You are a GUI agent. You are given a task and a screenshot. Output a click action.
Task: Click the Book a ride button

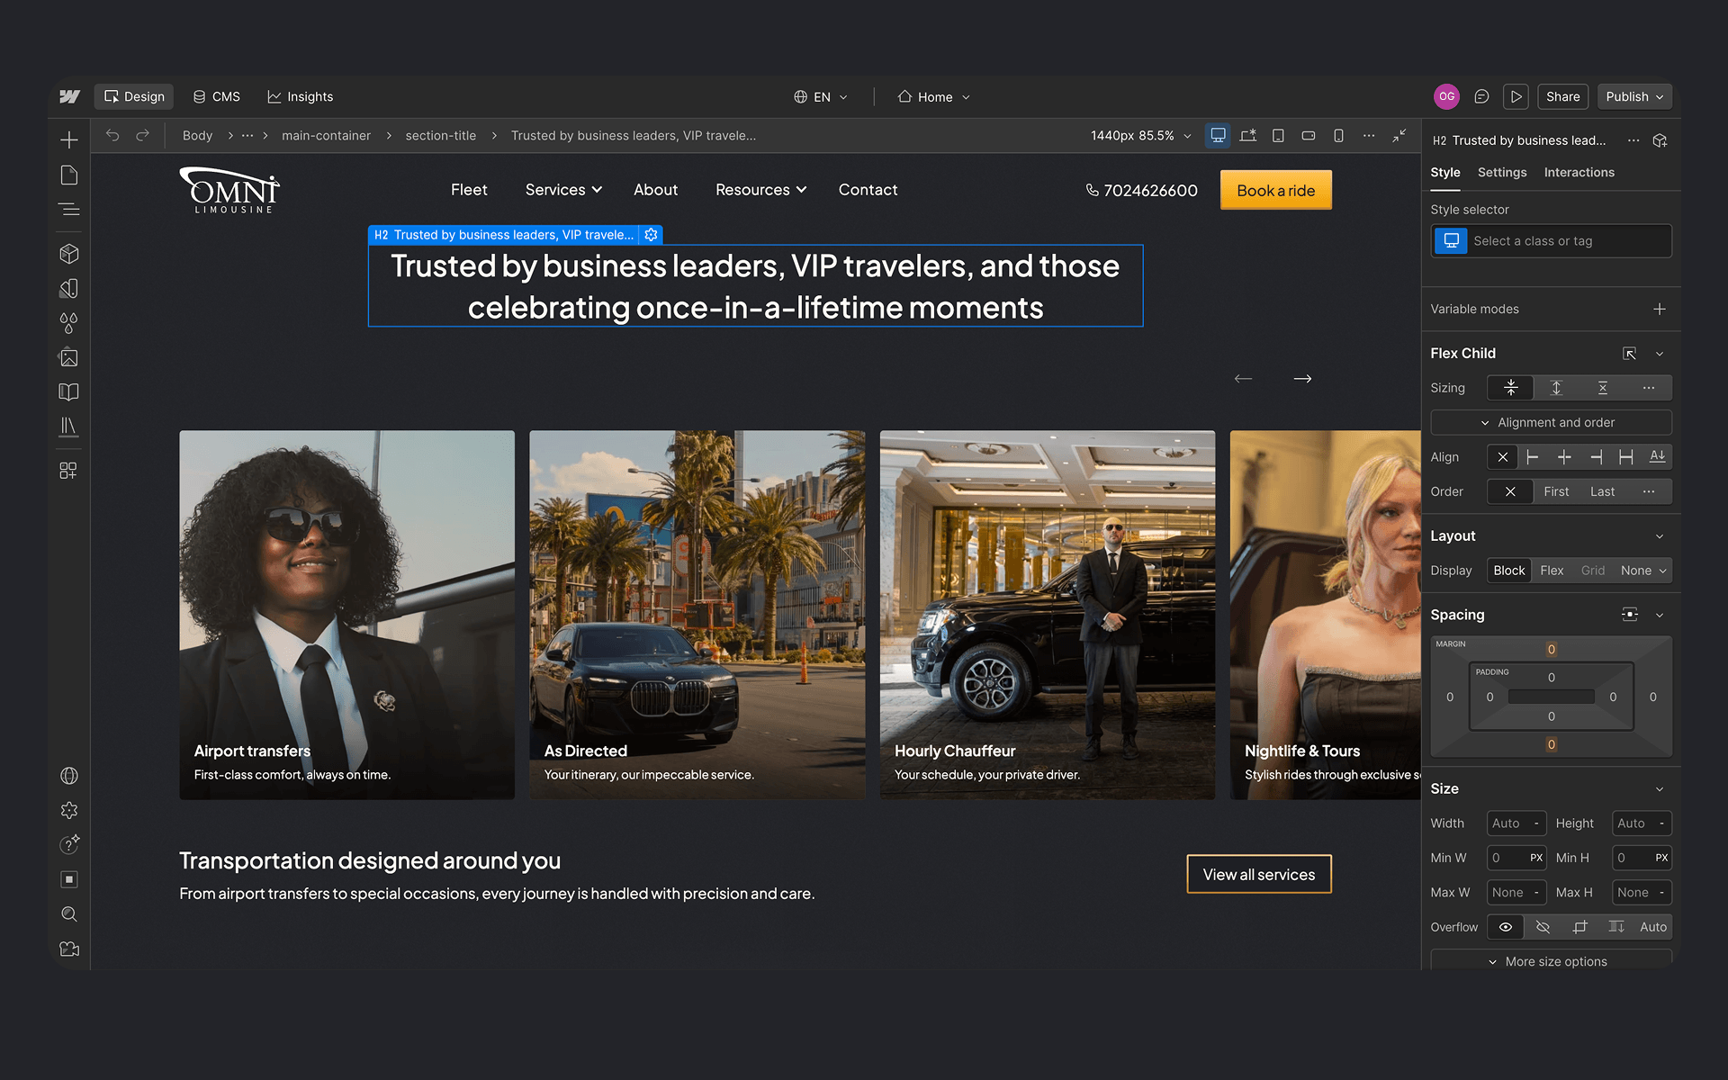tap(1276, 190)
